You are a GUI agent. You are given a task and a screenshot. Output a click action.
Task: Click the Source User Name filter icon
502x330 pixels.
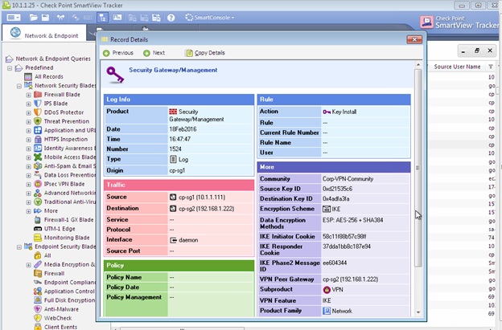pos(491,67)
